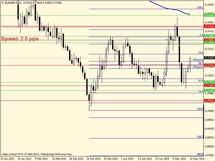Select the Fibonacci 61.8 level label
The width and height of the screenshot is (215, 161).
coord(201,81)
